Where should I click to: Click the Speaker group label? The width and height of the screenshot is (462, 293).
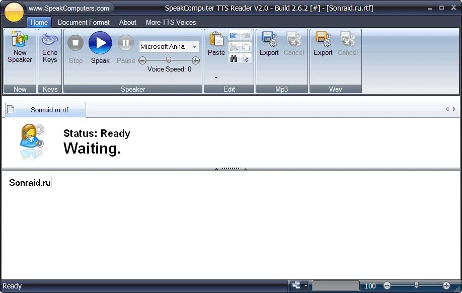coord(133,89)
